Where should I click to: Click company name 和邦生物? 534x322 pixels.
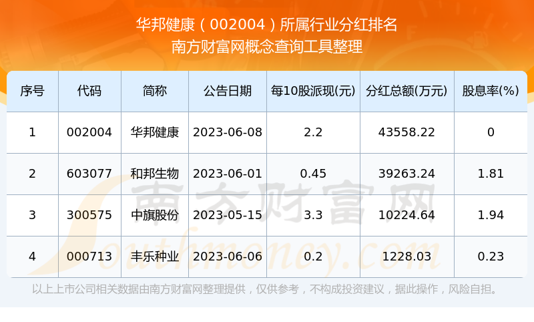point(155,174)
